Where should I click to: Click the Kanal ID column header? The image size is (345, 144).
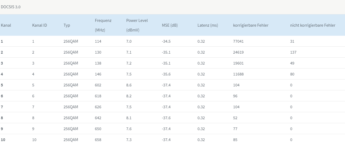click(40, 25)
